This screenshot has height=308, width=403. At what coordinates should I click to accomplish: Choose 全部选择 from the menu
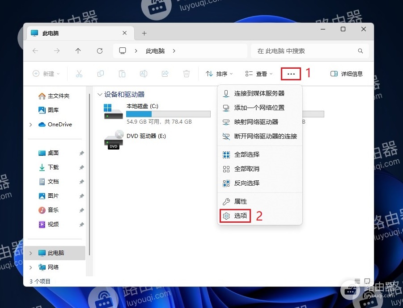[259, 154]
